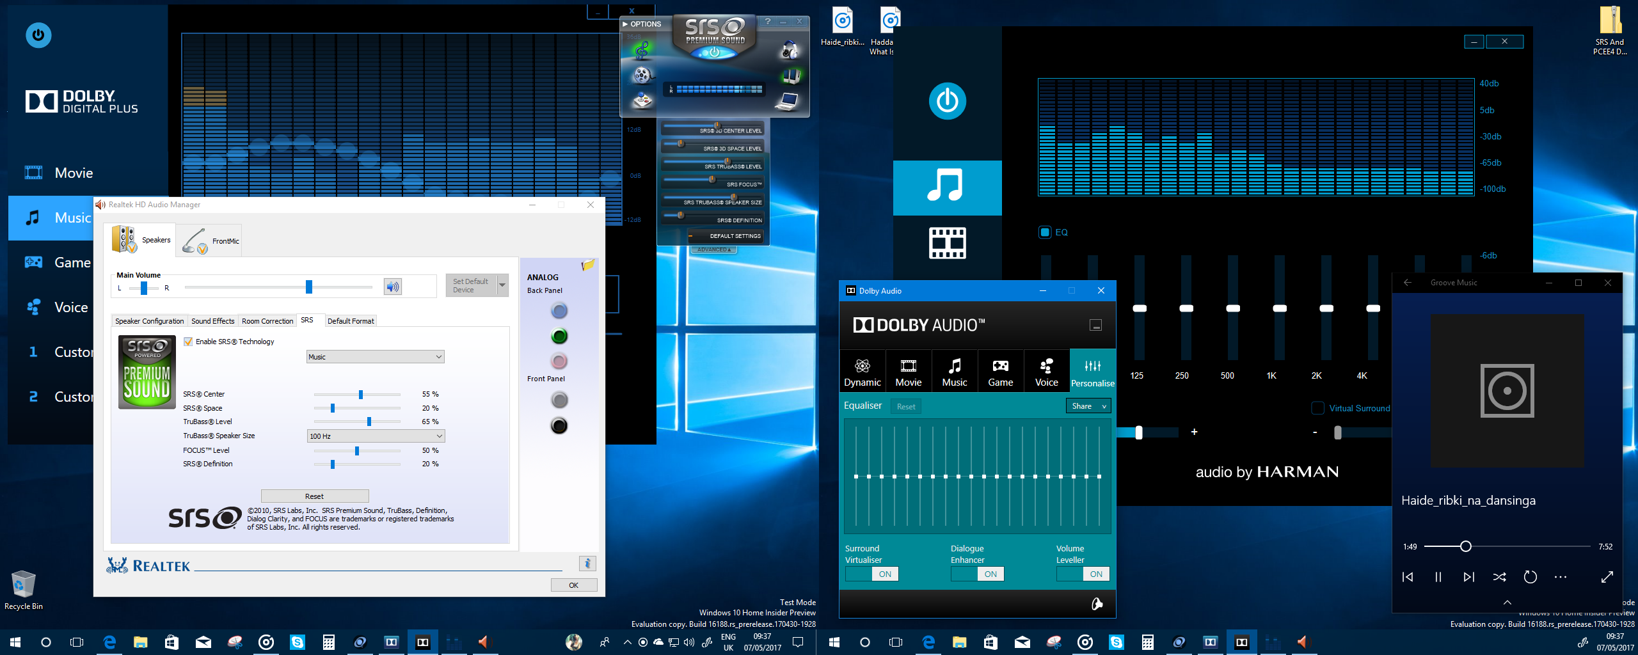
Task: Toggle repeat in Groove Music
Action: 1531,577
